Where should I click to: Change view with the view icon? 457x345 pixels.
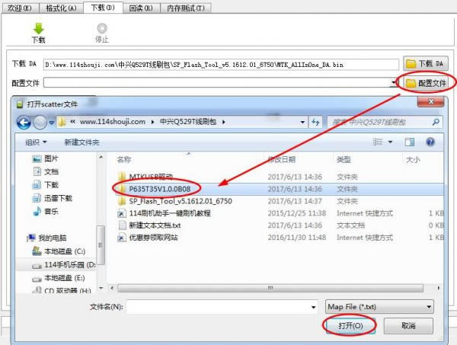tap(378, 142)
